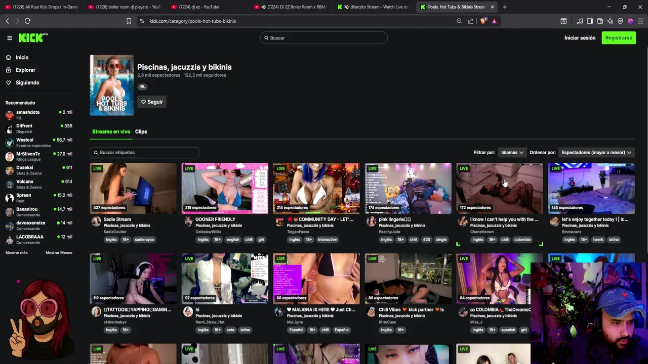Go back with browser back arrow
Image resolution: width=648 pixels, height=364 pixels.
7,21
